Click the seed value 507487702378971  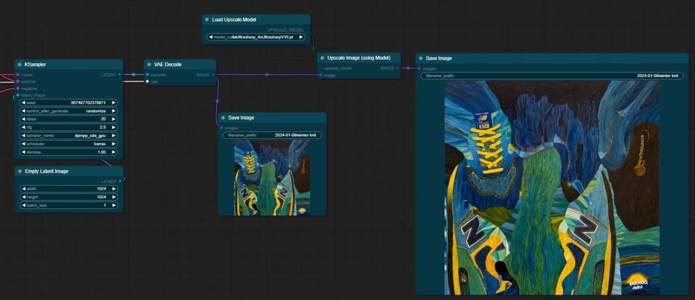[88, 103]
